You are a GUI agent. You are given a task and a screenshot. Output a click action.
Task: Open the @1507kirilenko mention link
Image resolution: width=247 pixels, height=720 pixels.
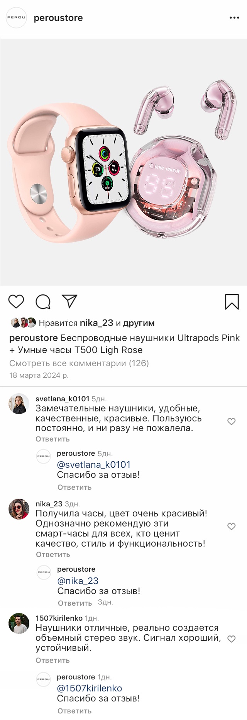(x=90, y=688)
